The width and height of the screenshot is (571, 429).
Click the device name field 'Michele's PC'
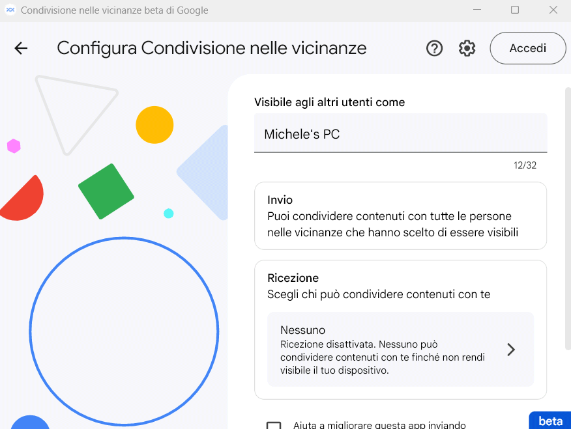401,133
